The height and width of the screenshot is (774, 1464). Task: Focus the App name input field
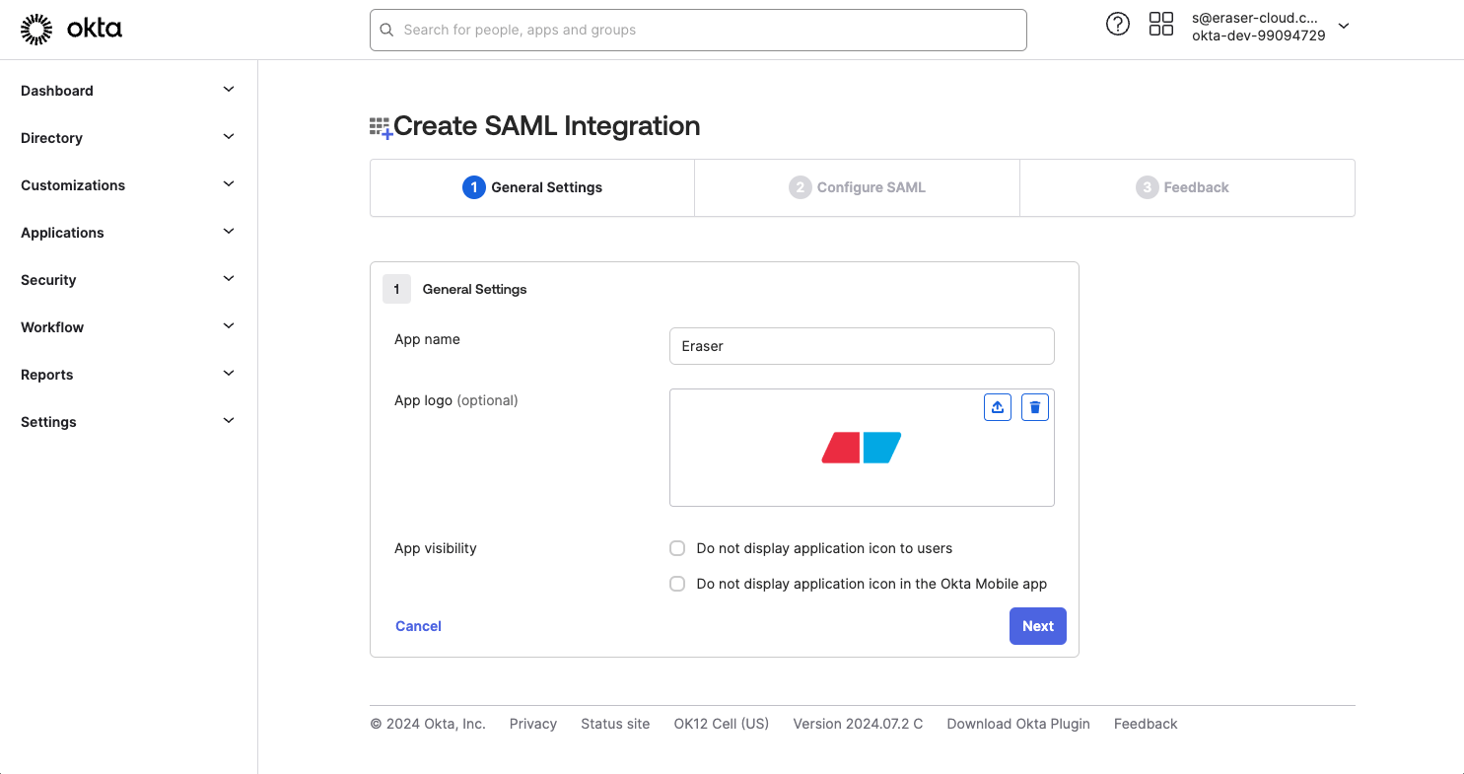tap(862, 346)
